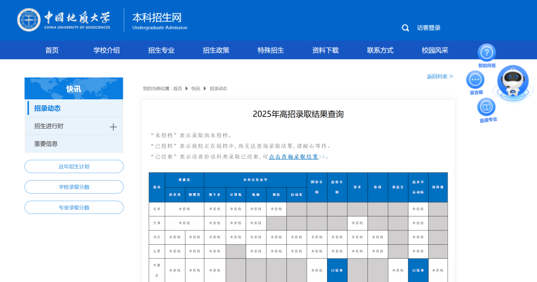Click 已结束 in 内蒙古 高水平运动队 cell

point(418,271)
